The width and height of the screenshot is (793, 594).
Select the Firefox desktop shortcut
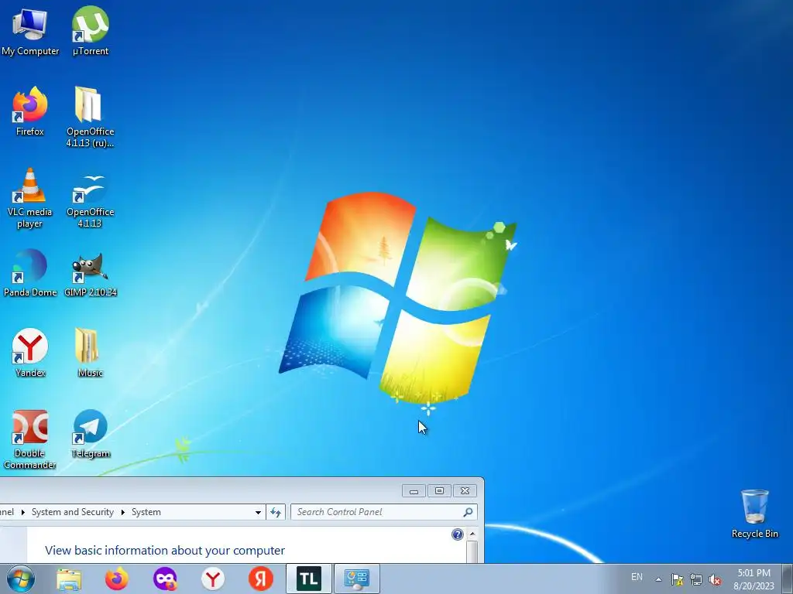(x=30, y=111)
